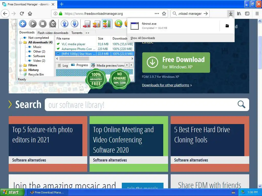Go back with the browser back arrow
The image size is (262, 196).
5,14
